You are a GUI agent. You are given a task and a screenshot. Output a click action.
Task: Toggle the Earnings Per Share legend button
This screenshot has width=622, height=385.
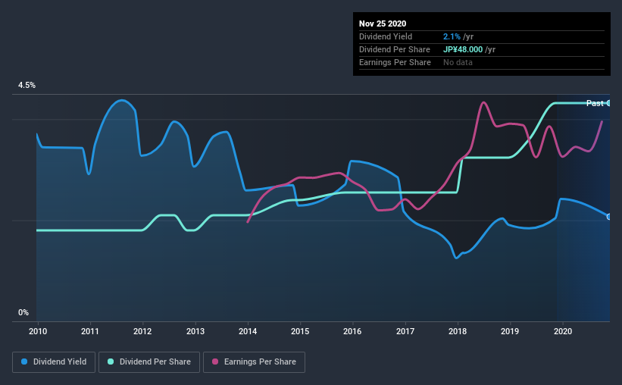(x=254, y=362)
